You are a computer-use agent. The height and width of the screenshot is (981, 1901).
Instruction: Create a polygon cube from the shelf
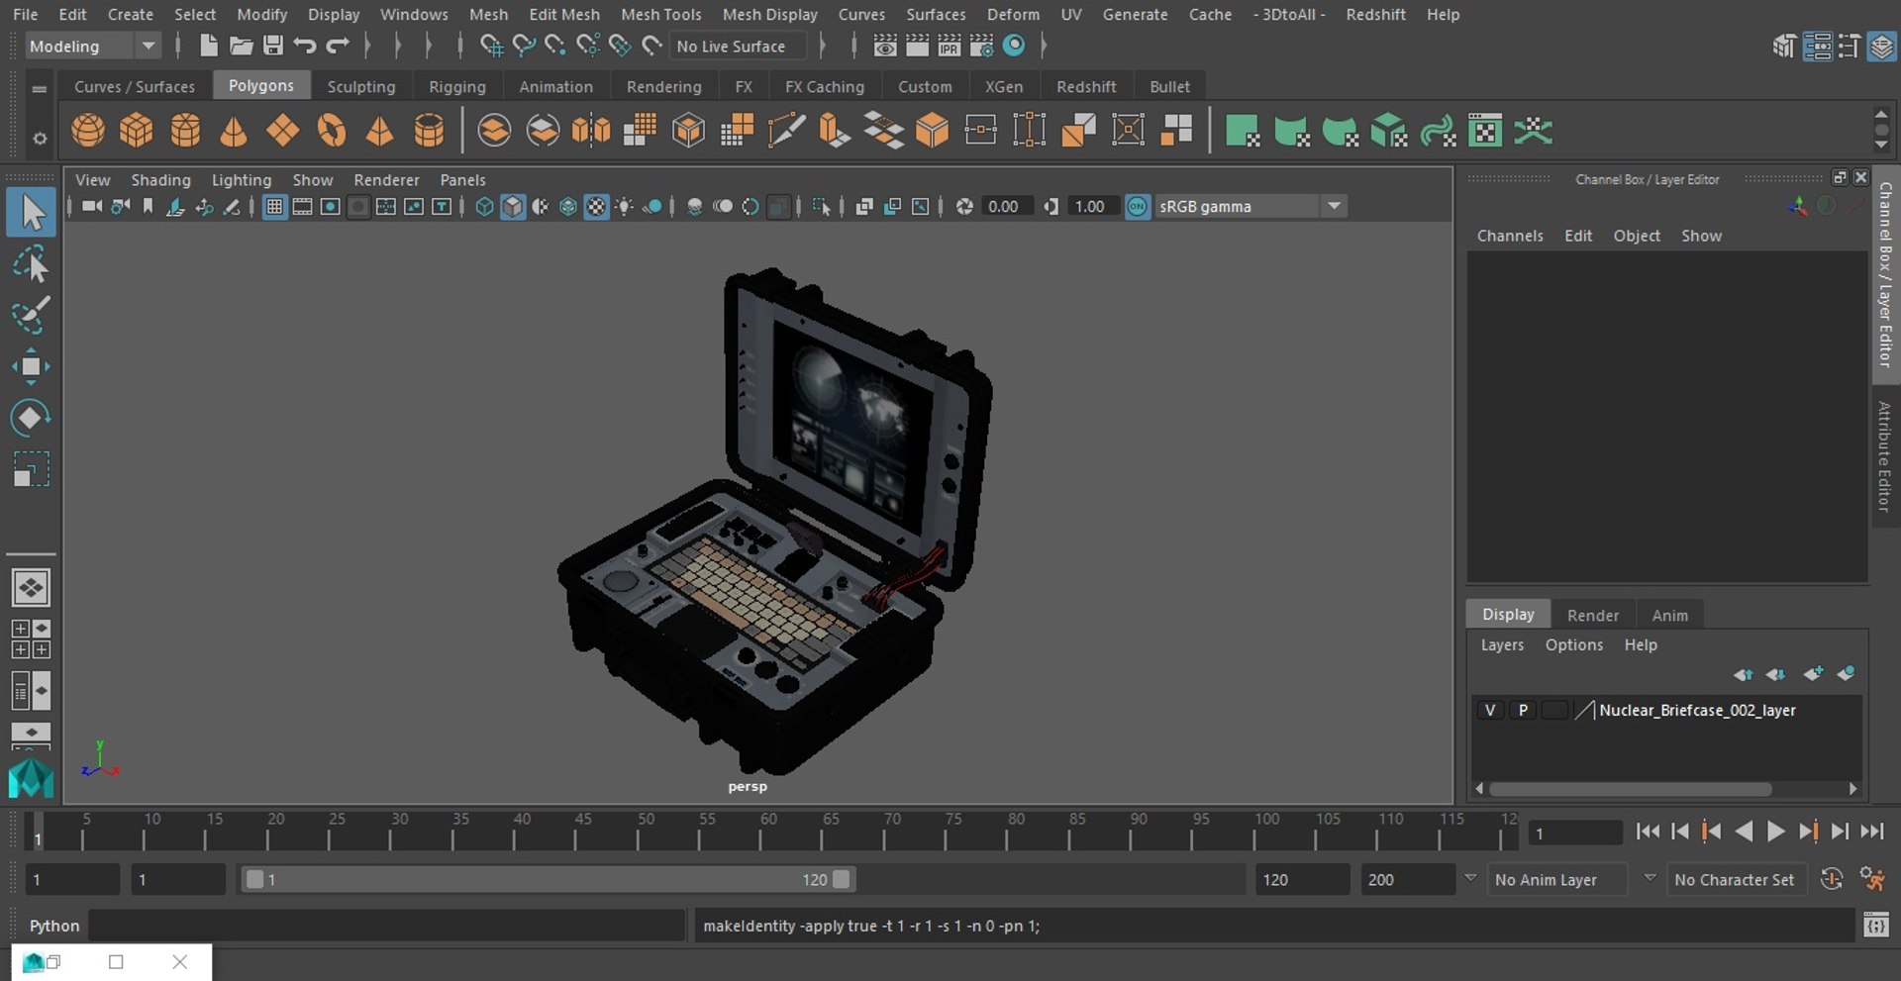[137, 131]
